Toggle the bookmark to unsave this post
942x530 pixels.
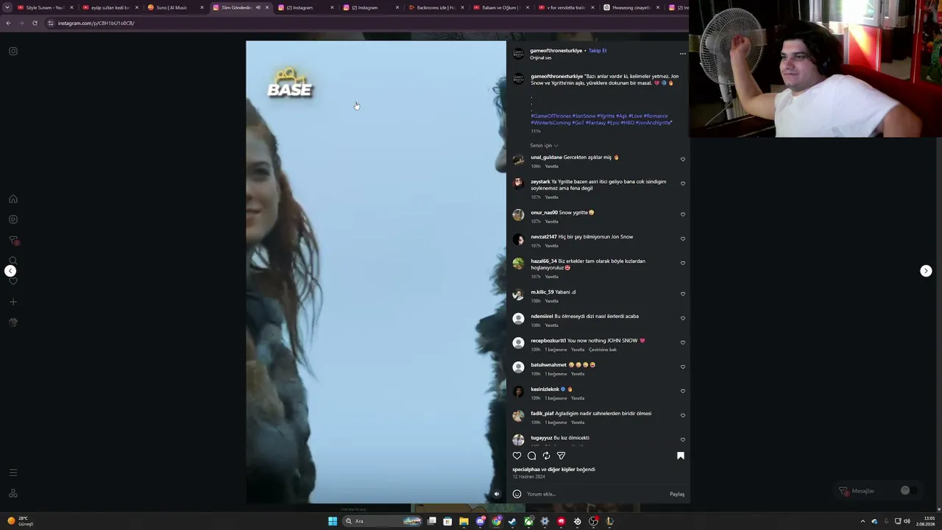click(681, 456)
